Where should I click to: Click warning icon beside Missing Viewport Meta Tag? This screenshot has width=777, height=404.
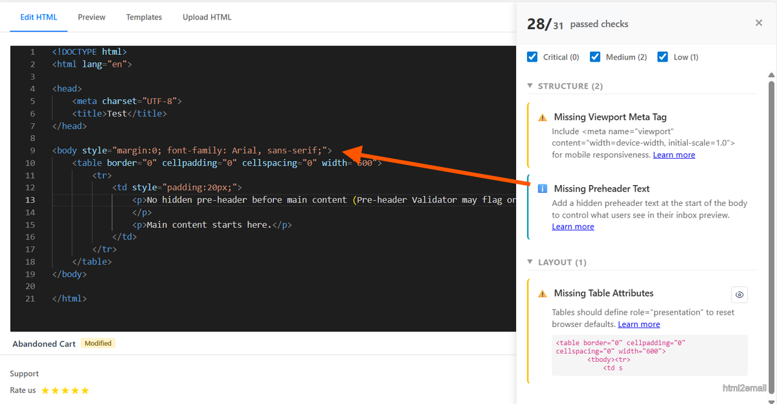click(x=543, y=117)
